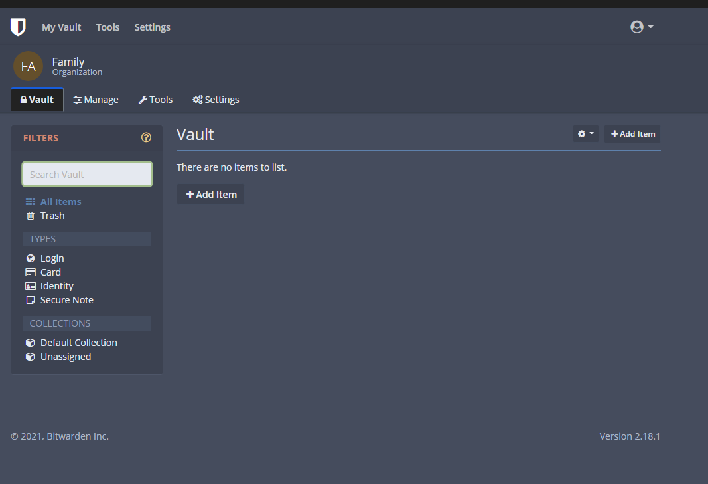Filter by Secure Note type
708x484 pixels.
pos(60,300)
